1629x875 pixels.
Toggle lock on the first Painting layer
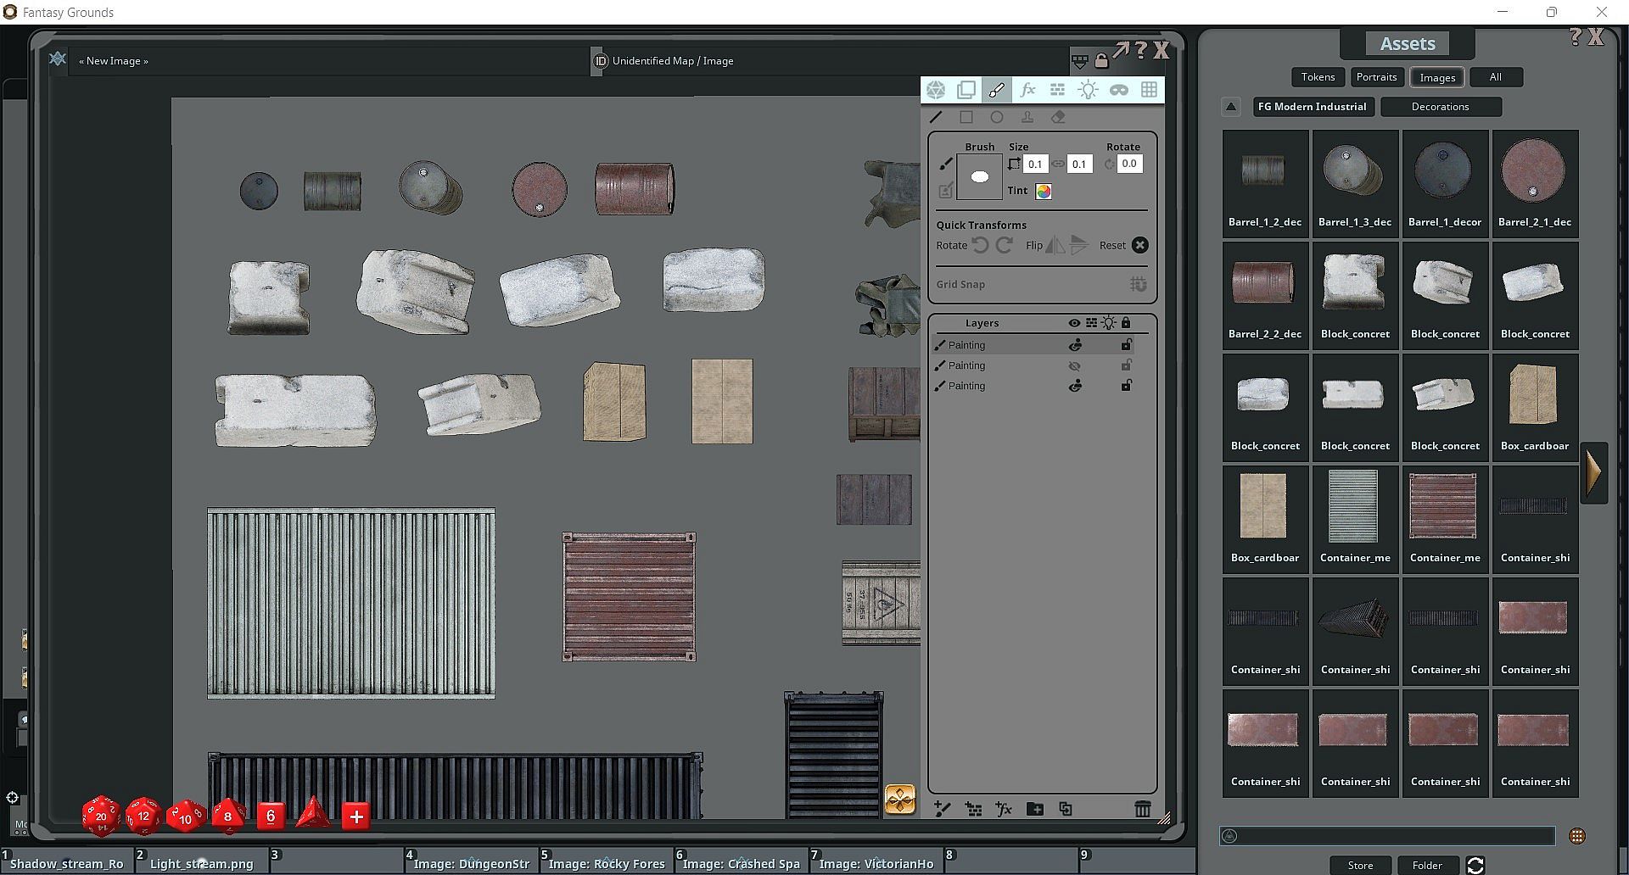tap(1126, 345)
